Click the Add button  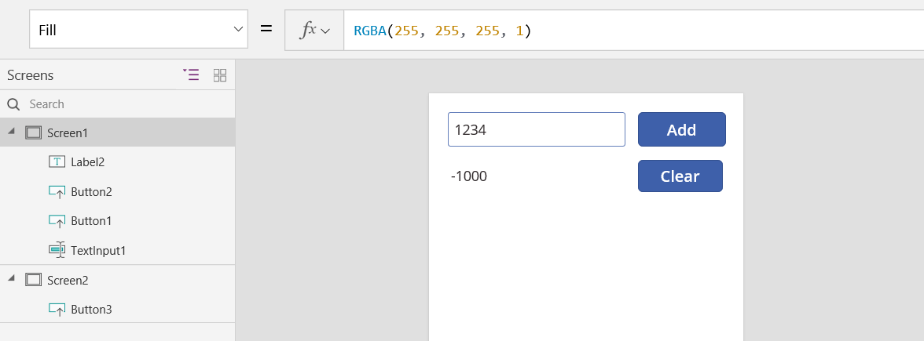pyautogui.click(x=682, y=129)
